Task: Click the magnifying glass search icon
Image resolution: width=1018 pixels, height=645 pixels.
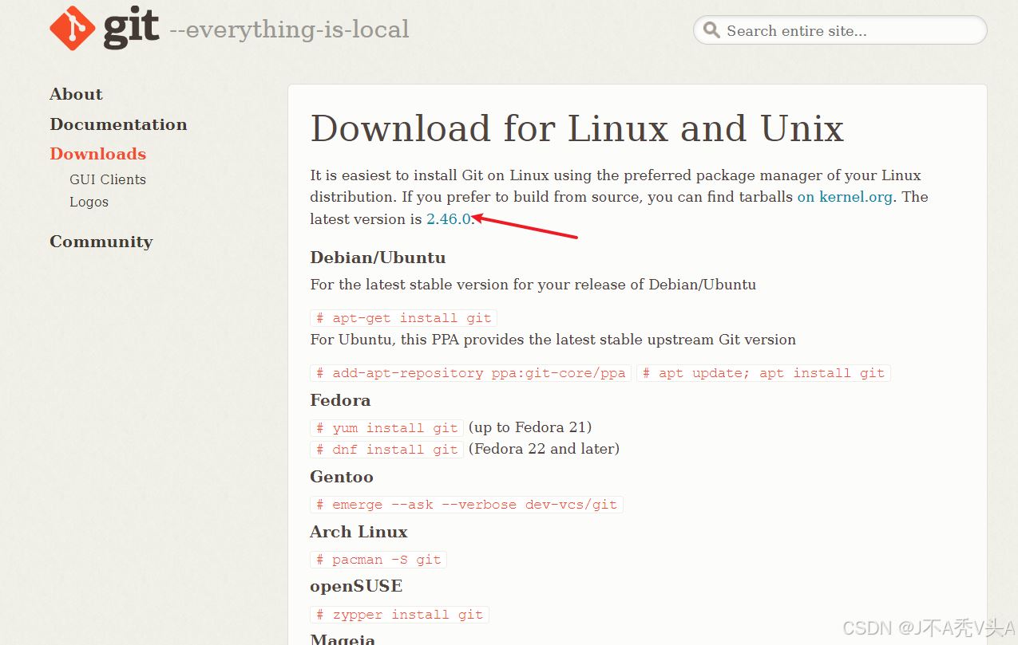Action: tap(711, 31)
